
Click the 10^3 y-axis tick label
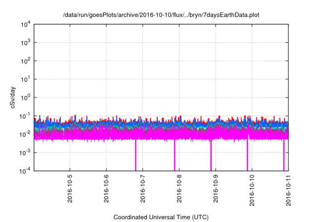[25, 43]
